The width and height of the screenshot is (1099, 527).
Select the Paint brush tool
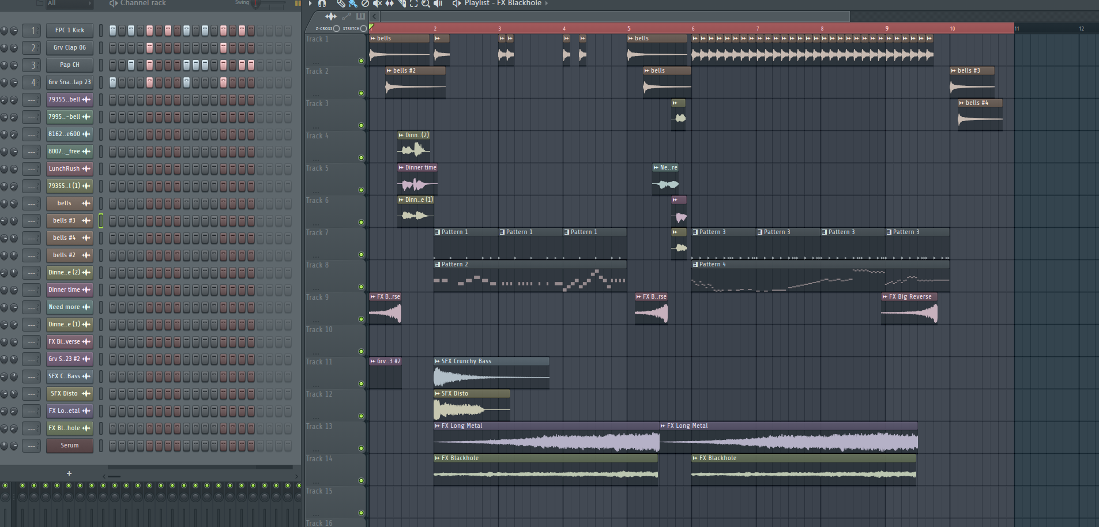coord(353,3)
